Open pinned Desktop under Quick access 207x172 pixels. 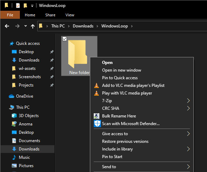pyautogui.click(x=26, y=52)
